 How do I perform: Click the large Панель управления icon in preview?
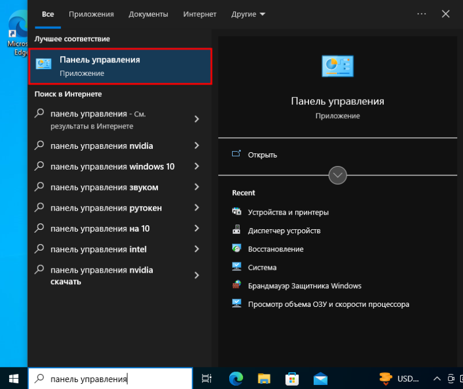click(x=337, y=66)
